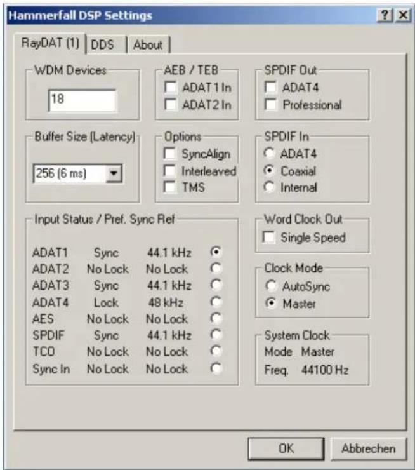Click the ADAT4 Lock status text

[x=107, y=302]
